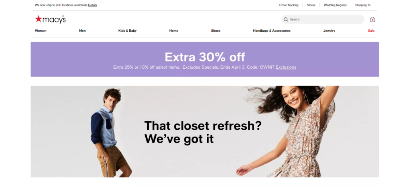The width and height of the screenshot is (411, 188).
Task: Open the Kids & Baby menu
Action: point(127,31)
